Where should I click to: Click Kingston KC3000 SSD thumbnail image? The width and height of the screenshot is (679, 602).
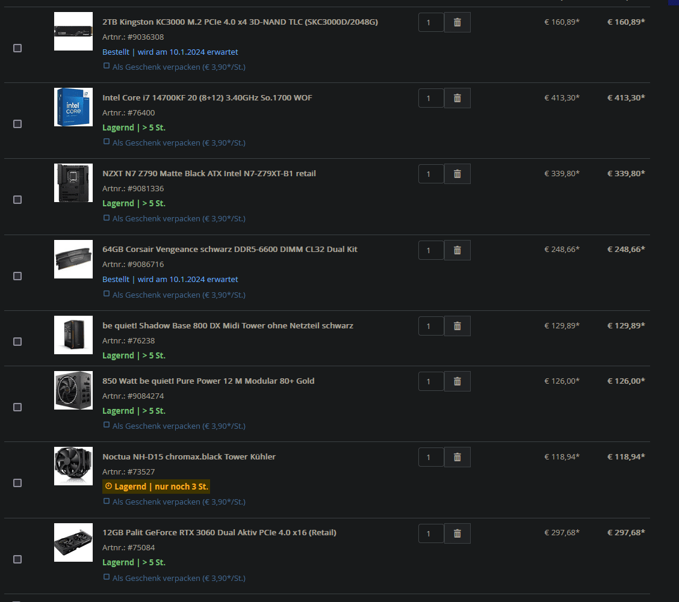(x=73, y=31)
